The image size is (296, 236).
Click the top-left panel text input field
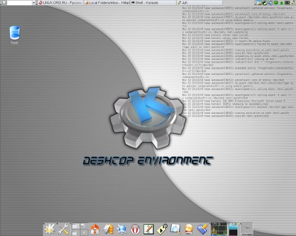[20, 3]
